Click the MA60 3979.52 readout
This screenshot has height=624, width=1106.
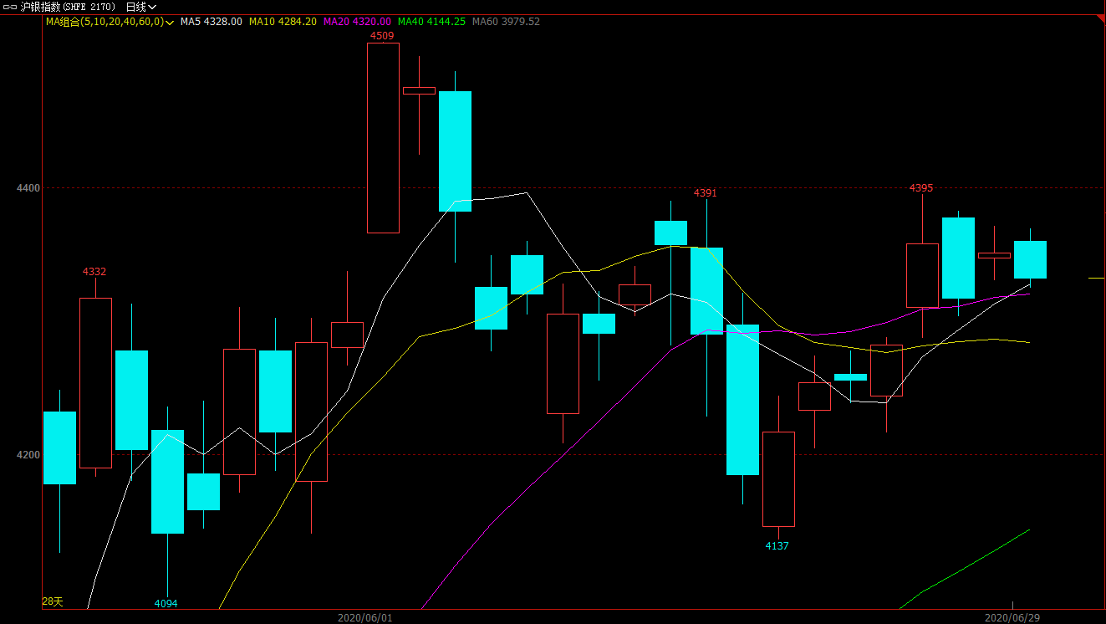[506, 22]
